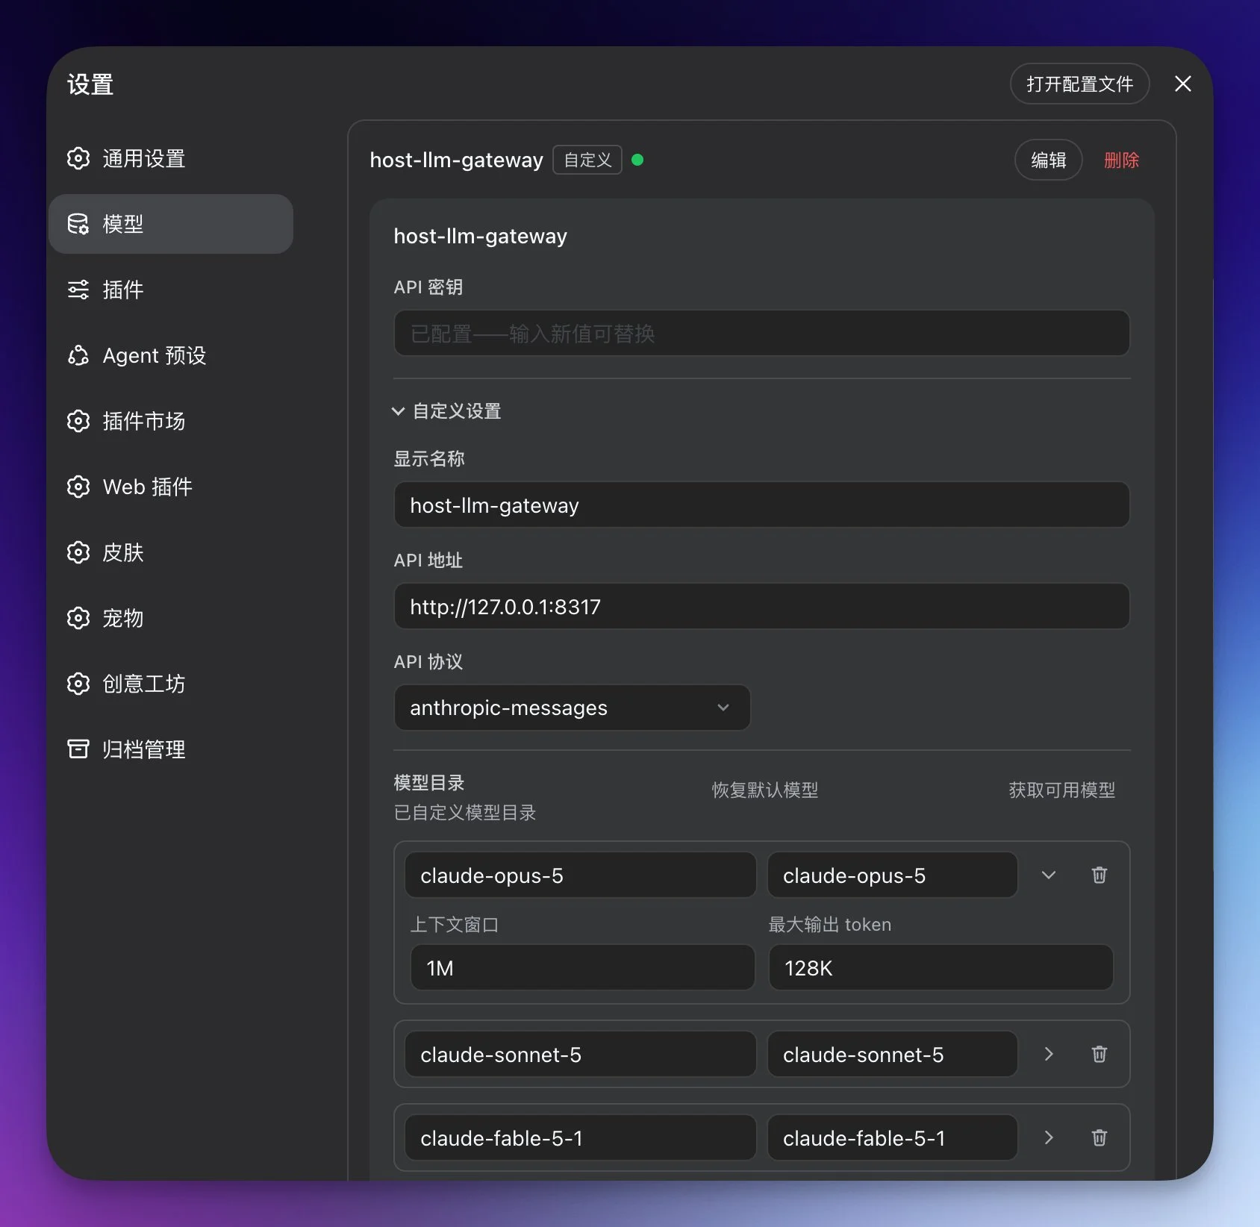Click the 最大输出 token field showing 128K
Viewport: 1260px width, 1227px height.
coord(941,967)
